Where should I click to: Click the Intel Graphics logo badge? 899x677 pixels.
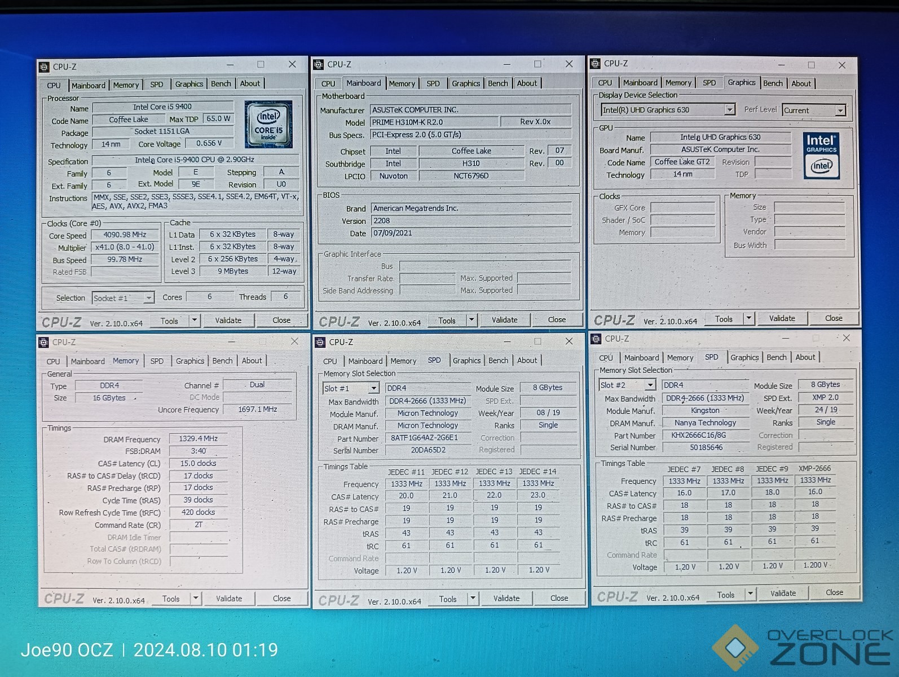tap(821, 155)
